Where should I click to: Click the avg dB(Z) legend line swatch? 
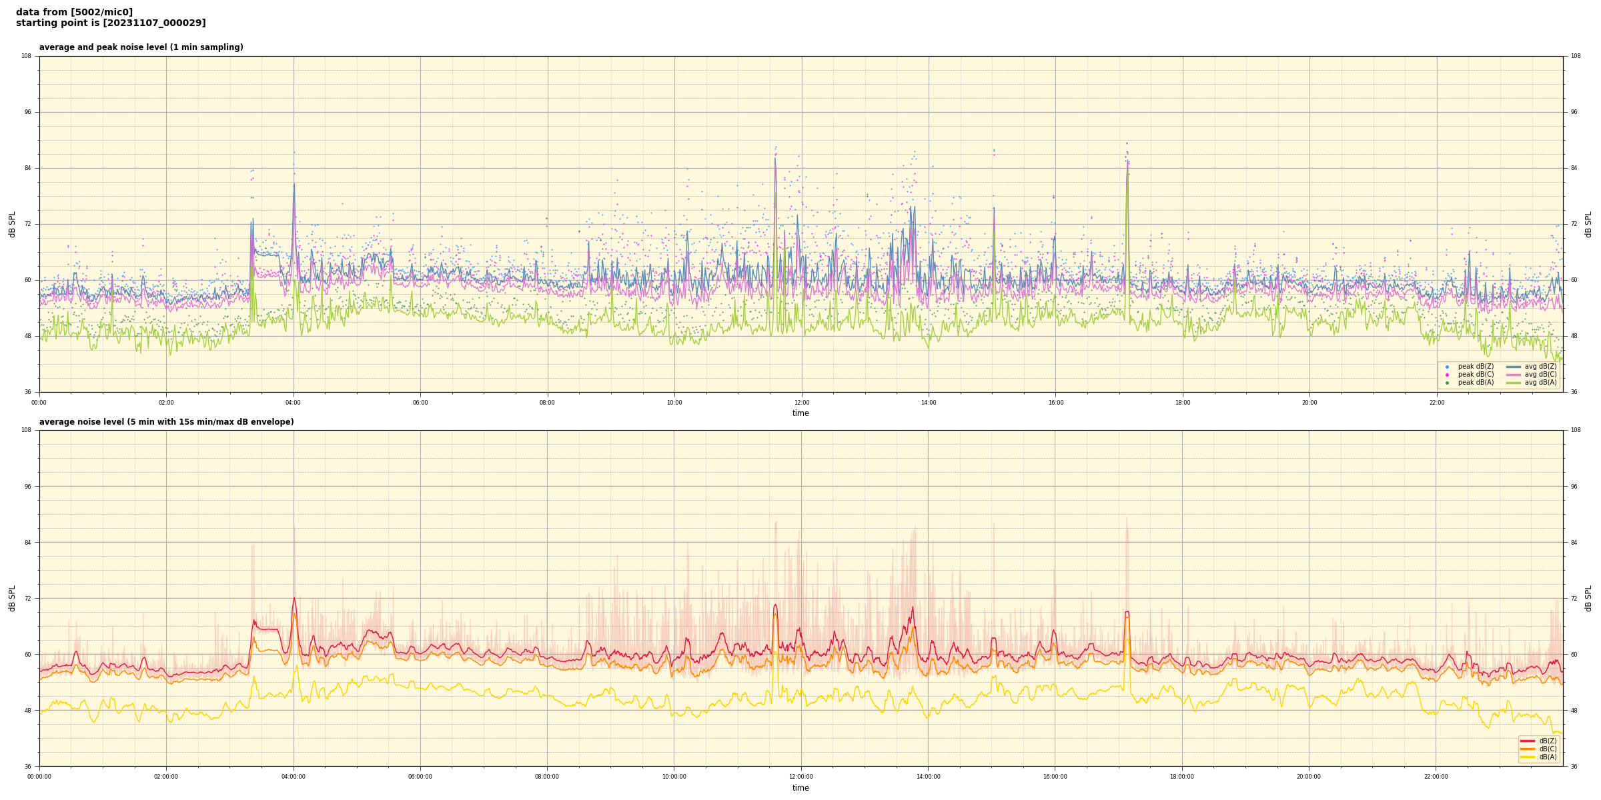(x=1514, y=367)
